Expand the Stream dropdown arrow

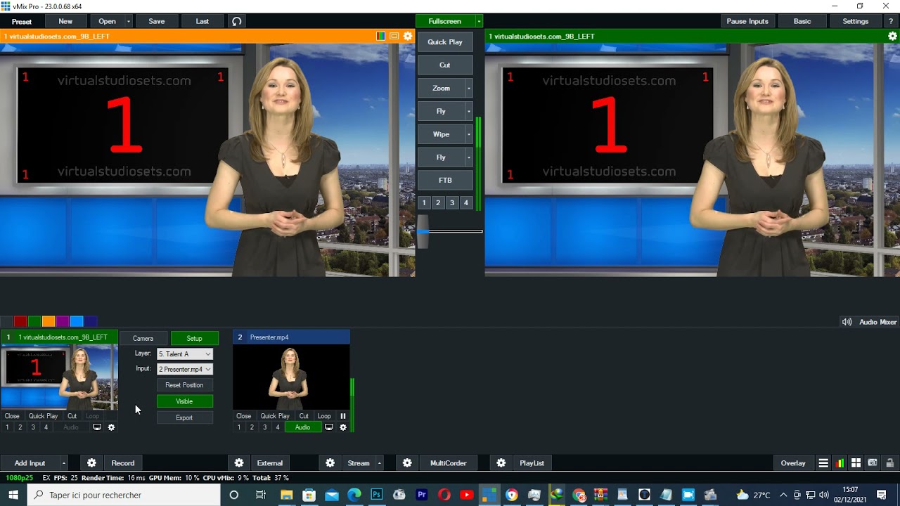point(379,463)
